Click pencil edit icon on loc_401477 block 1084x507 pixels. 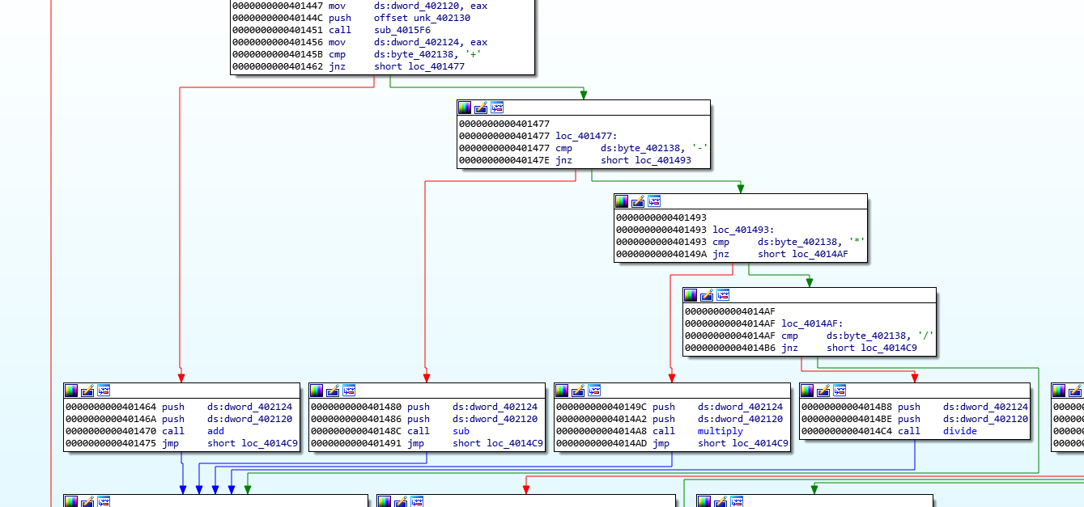481,108
